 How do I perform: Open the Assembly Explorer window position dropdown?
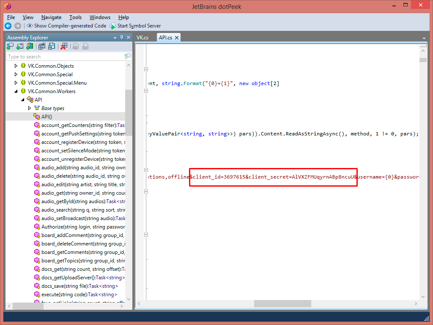point(115,38)
